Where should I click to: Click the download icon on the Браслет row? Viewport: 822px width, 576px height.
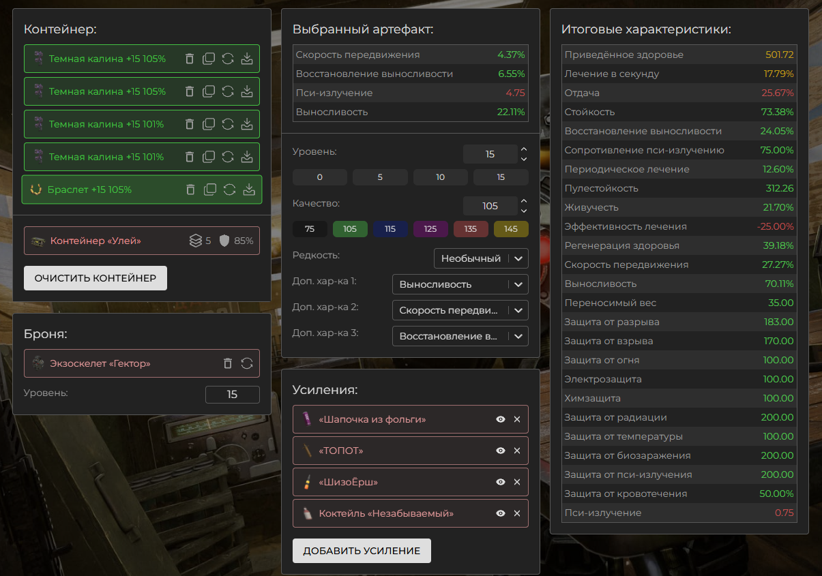(248, 190)
